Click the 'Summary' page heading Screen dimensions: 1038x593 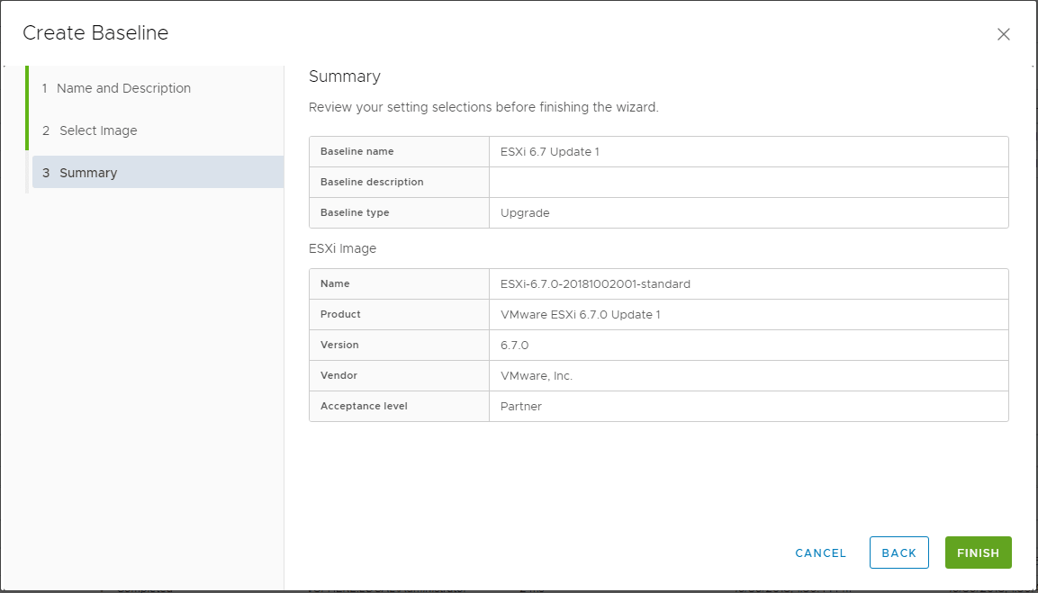click(x=344, y=76)
